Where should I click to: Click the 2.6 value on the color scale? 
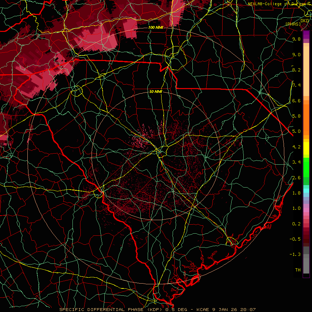[296, 178]
